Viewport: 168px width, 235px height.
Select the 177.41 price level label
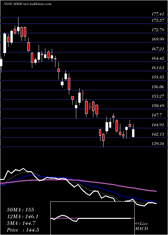coord(158,14)
